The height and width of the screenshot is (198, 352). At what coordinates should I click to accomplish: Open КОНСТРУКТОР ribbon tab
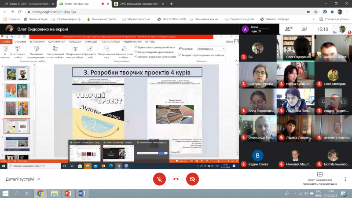coord(57,42)
